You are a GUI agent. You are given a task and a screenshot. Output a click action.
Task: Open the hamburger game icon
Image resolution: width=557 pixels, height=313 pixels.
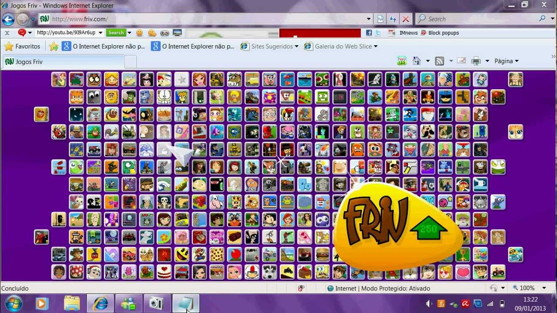322,254
